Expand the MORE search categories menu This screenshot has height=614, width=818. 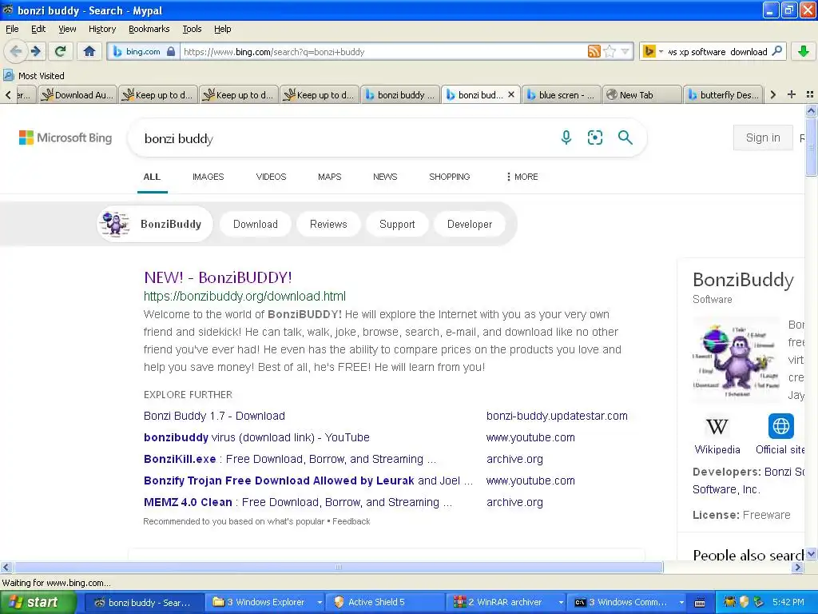click(x=522, y=177)
